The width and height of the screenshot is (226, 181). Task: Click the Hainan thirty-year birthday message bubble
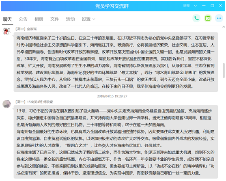116,62
